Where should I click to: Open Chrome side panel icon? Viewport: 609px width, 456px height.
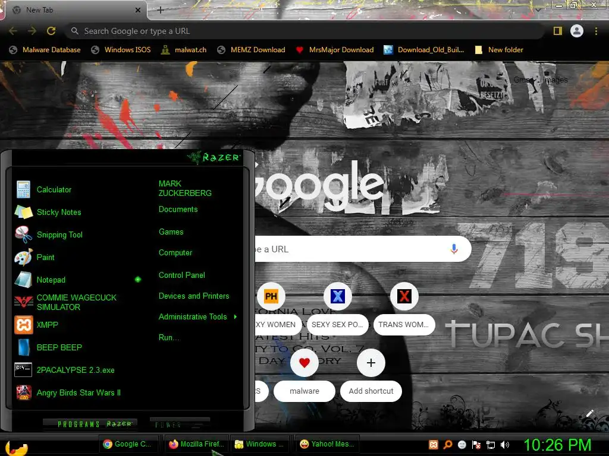558,31
